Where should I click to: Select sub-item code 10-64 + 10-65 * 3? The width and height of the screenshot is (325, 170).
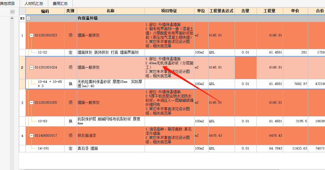pos(50,84)
